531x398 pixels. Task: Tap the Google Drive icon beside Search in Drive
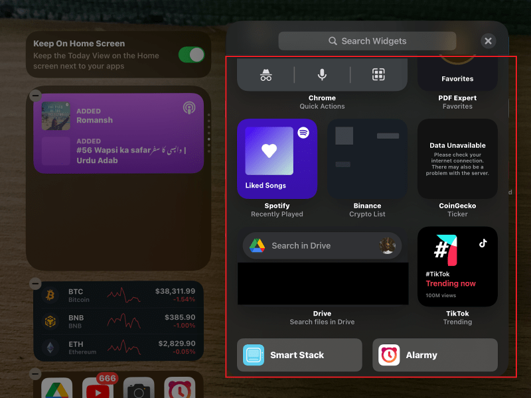(258, 245)
